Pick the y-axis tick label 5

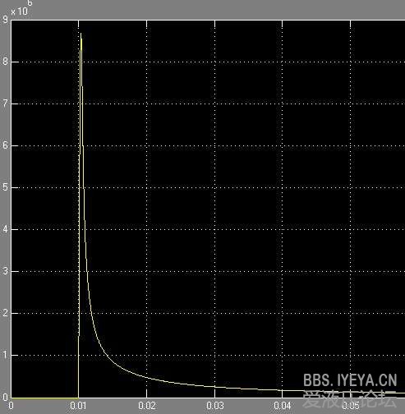click(x=5, y=187)
